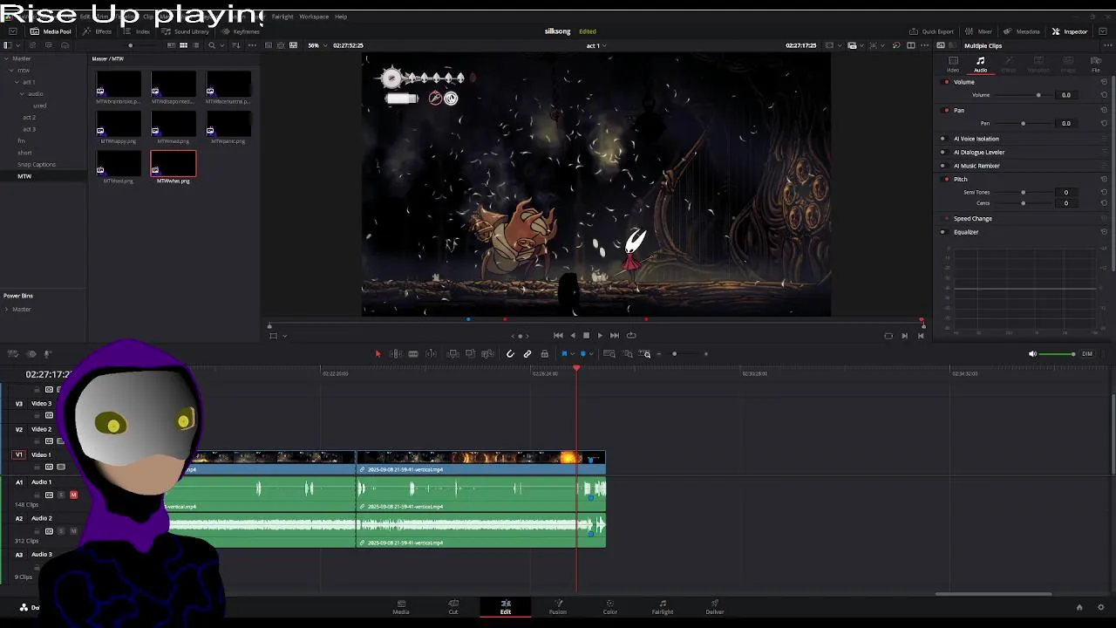Switch media pool to list view
Image resolution: width=1116 pixels, height=628 pixels.
click(197, 45)
